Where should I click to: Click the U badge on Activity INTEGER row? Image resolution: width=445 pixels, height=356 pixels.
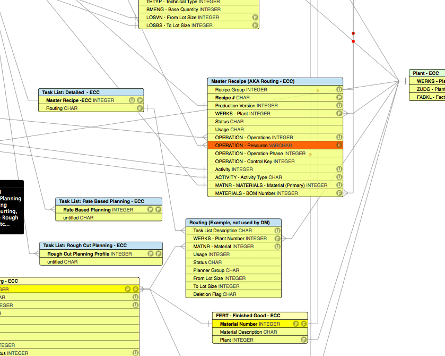(x=339, y=169)
